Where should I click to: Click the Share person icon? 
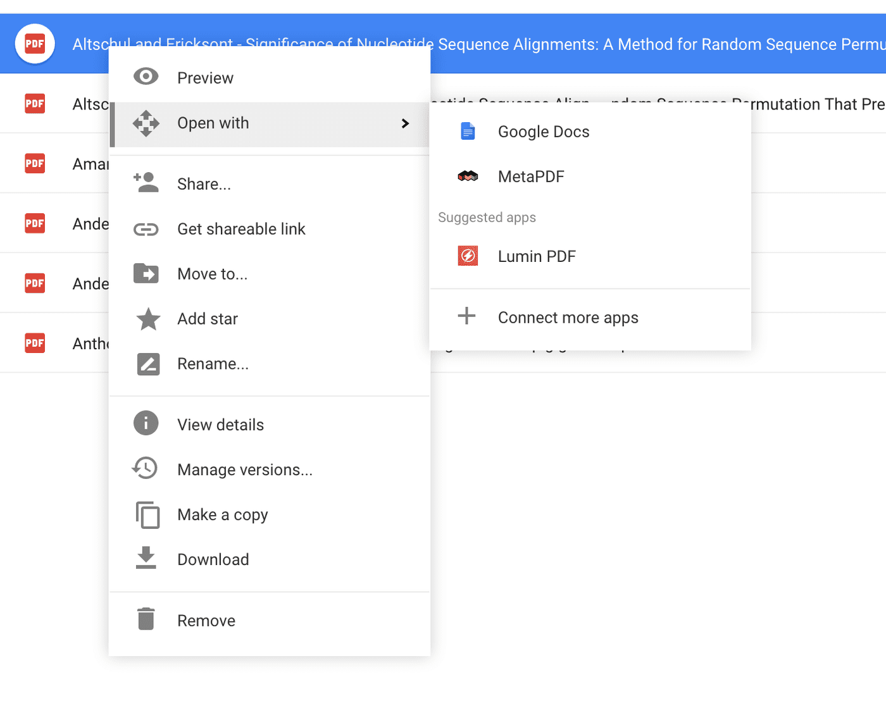coord(146,183)
